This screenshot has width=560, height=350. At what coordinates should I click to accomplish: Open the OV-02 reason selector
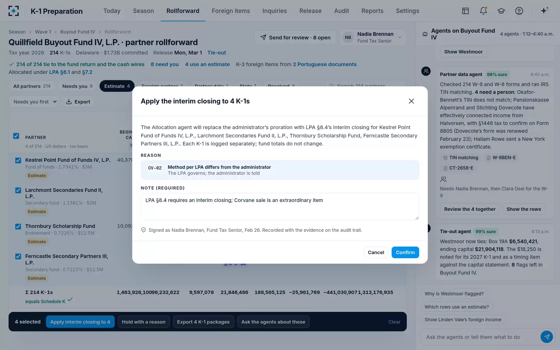pyautogui.click(x=280, y=170)
